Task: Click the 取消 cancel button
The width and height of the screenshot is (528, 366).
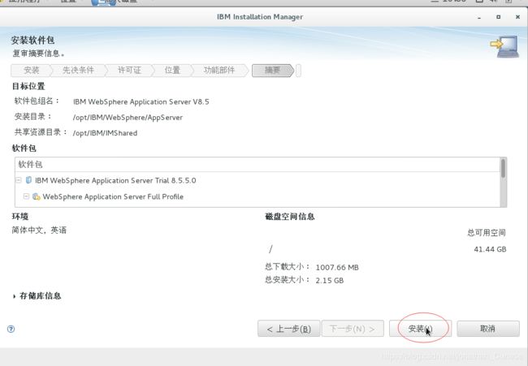Action: [x=488, y=329]
